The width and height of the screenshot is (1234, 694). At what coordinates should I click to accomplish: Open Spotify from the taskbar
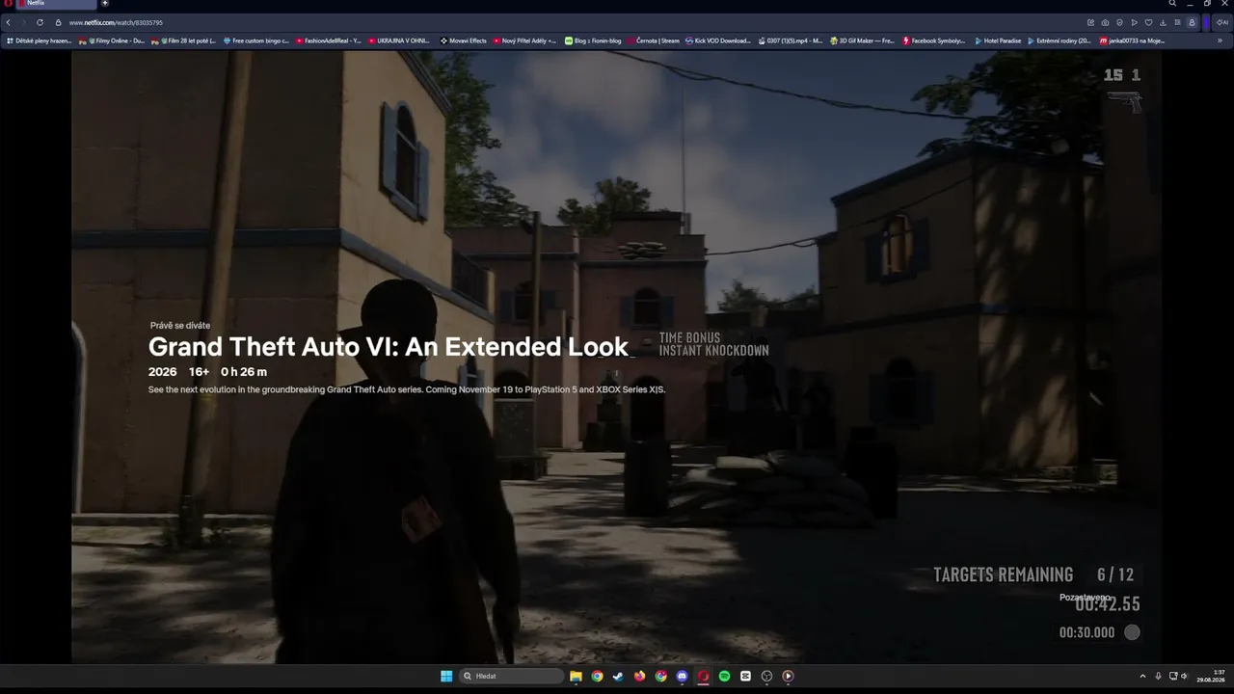(x=724, y=676)
